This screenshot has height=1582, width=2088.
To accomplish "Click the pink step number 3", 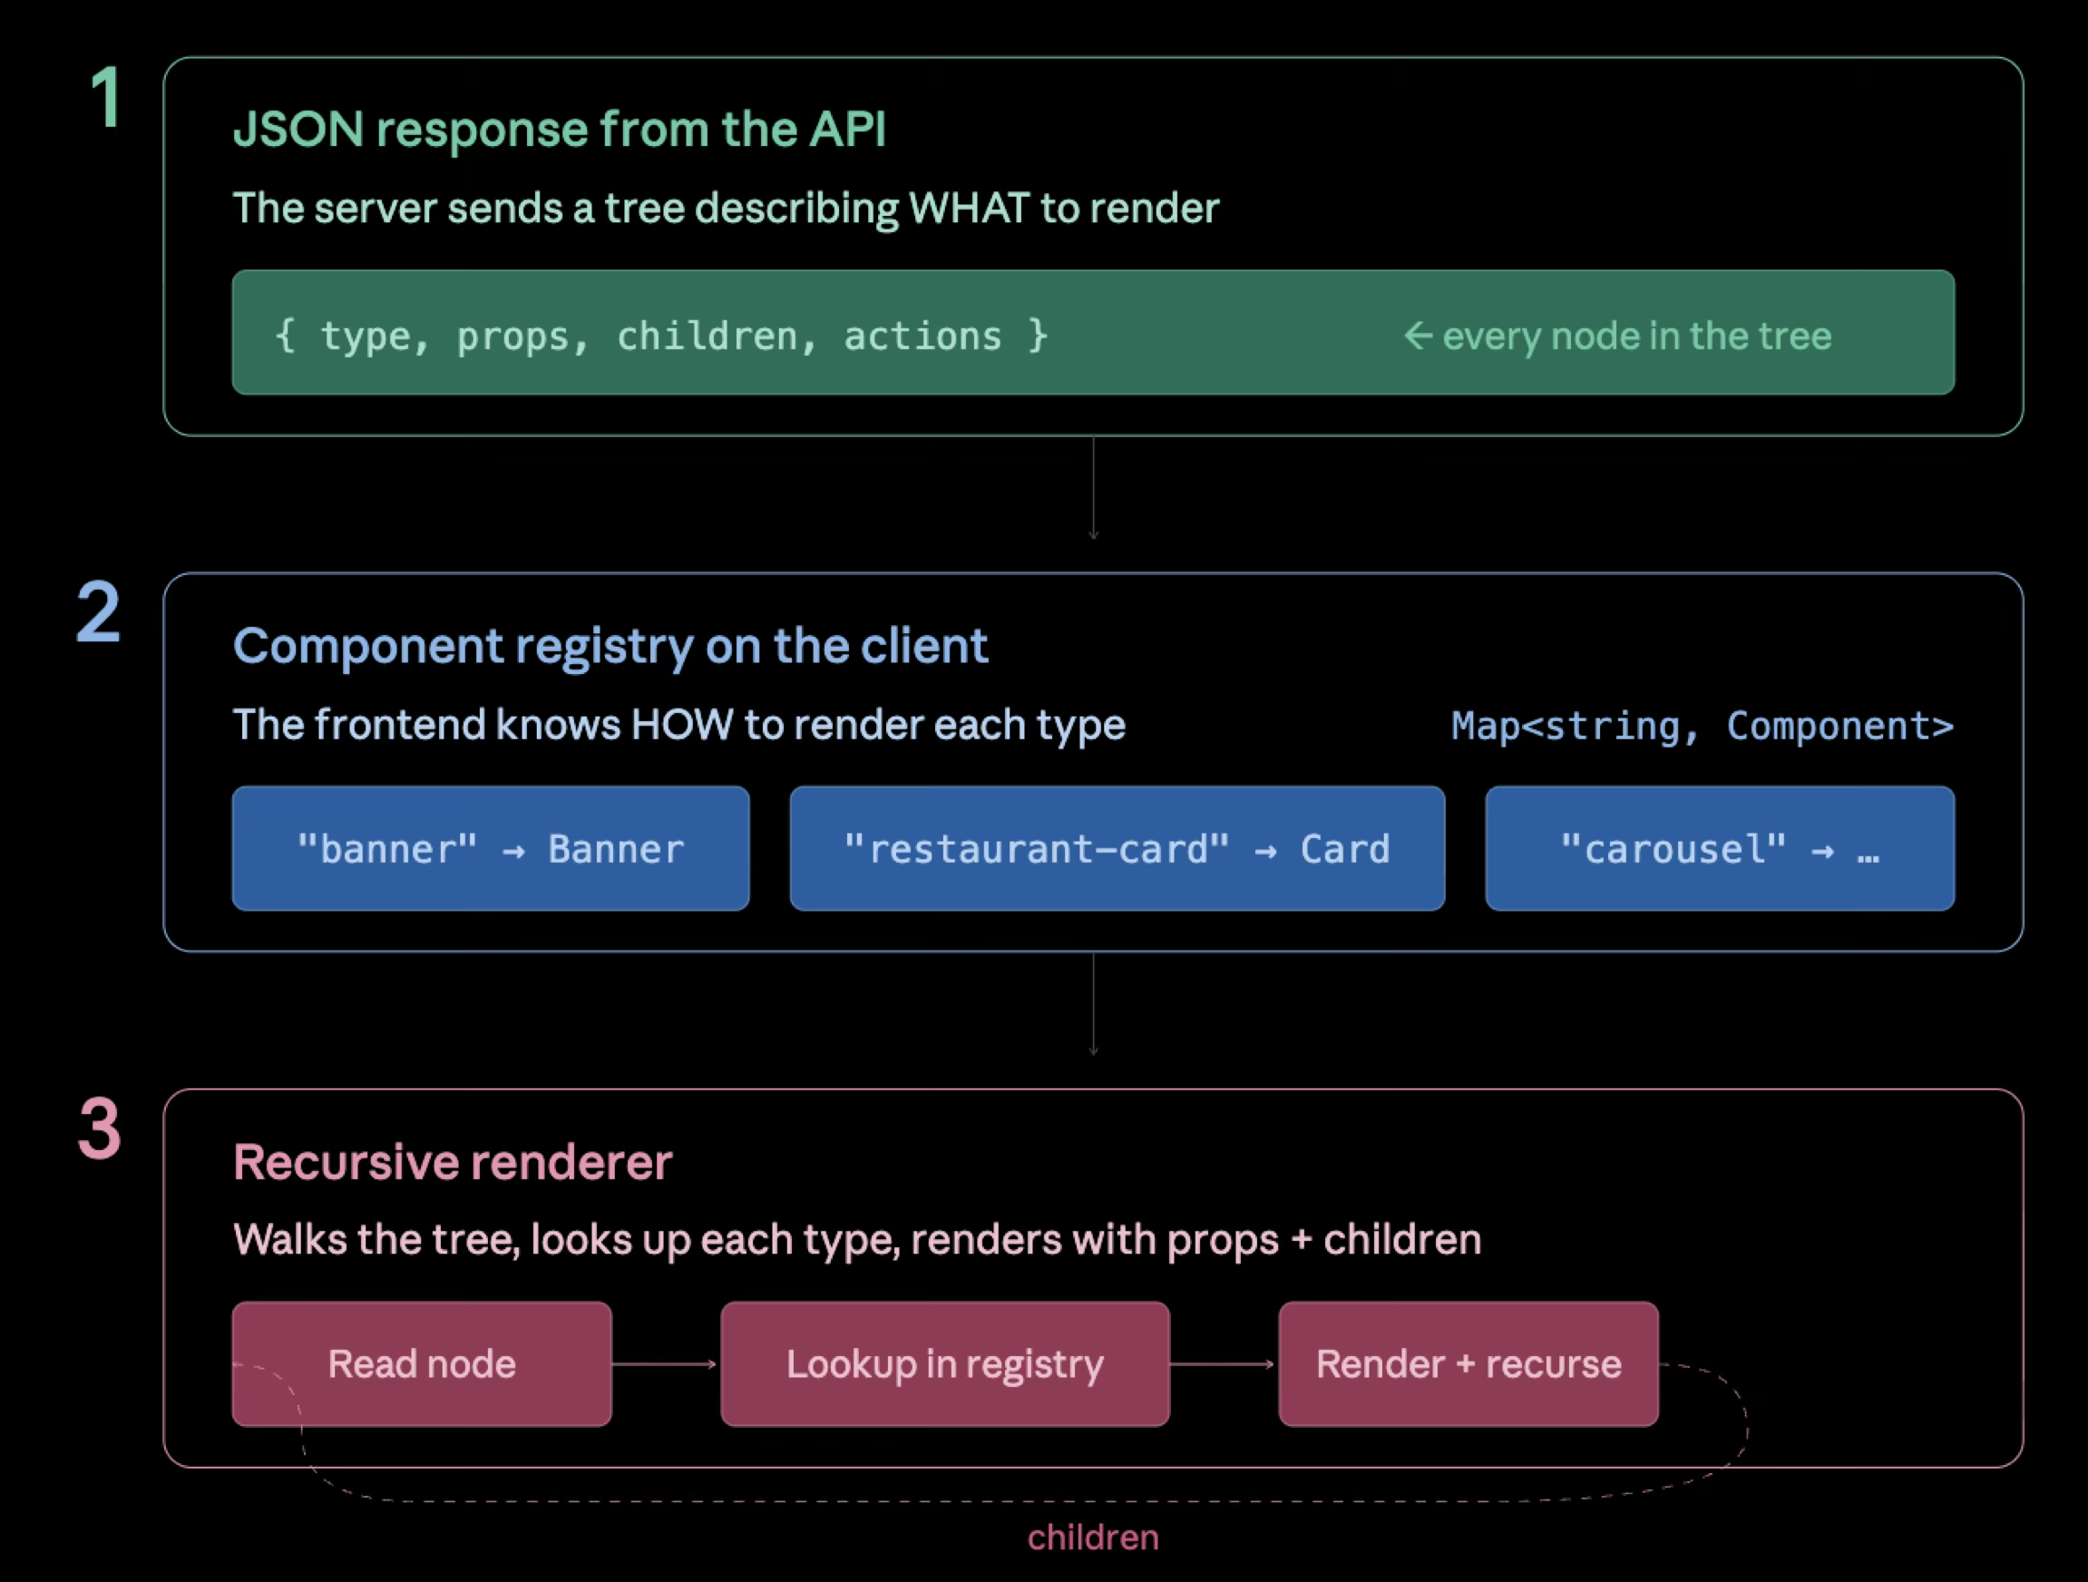I will tap(99, 1128).
